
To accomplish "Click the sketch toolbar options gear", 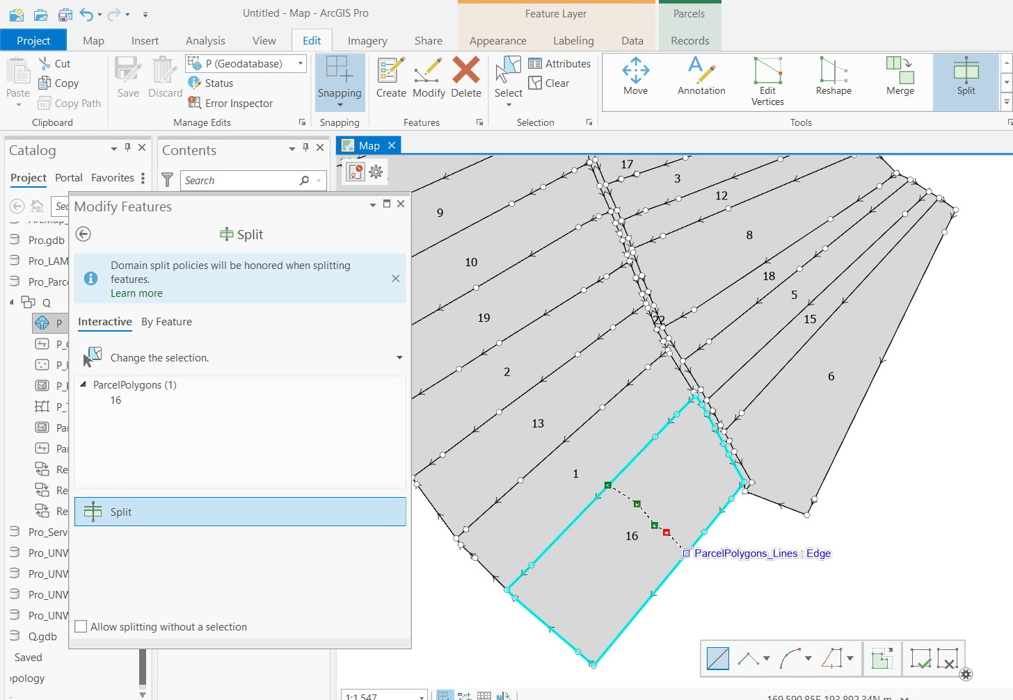I will [966, 674].
